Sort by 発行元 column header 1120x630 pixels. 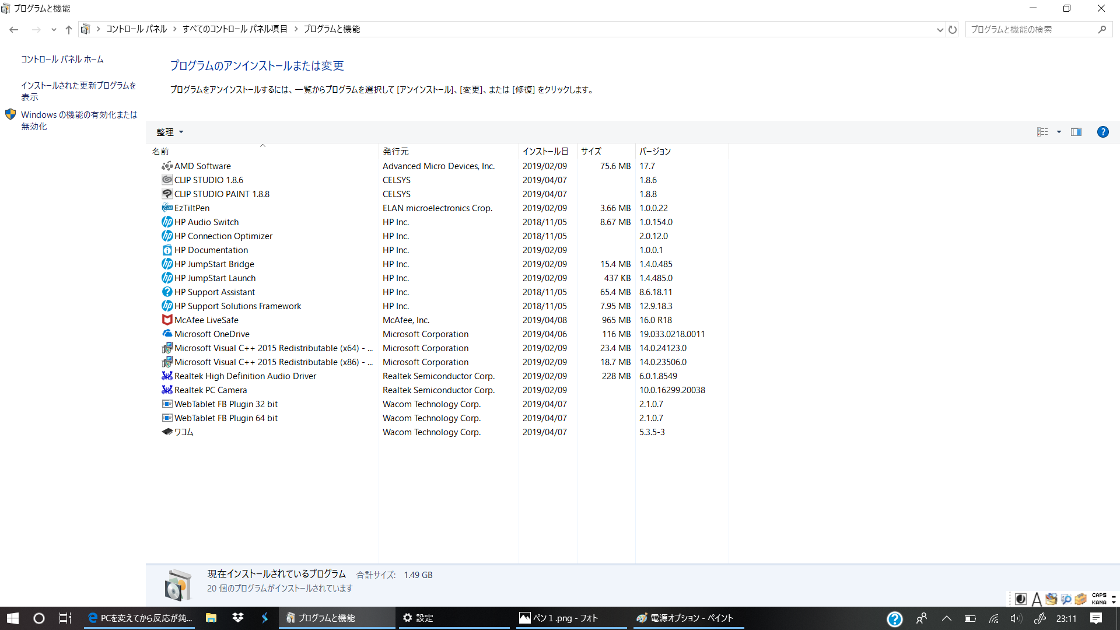pos(395,151)
